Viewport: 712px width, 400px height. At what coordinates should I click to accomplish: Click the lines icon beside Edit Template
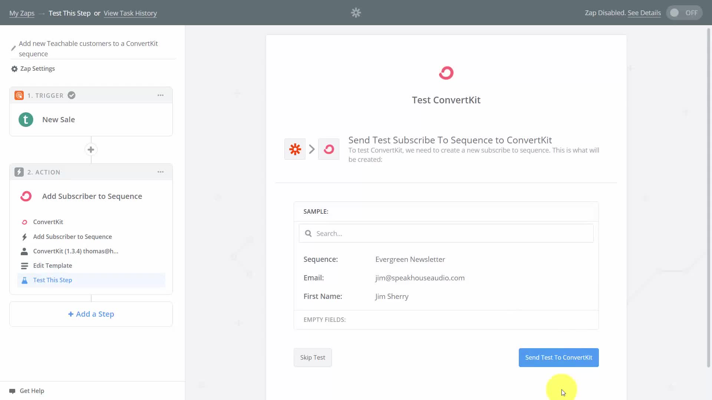tap(24, 266)
